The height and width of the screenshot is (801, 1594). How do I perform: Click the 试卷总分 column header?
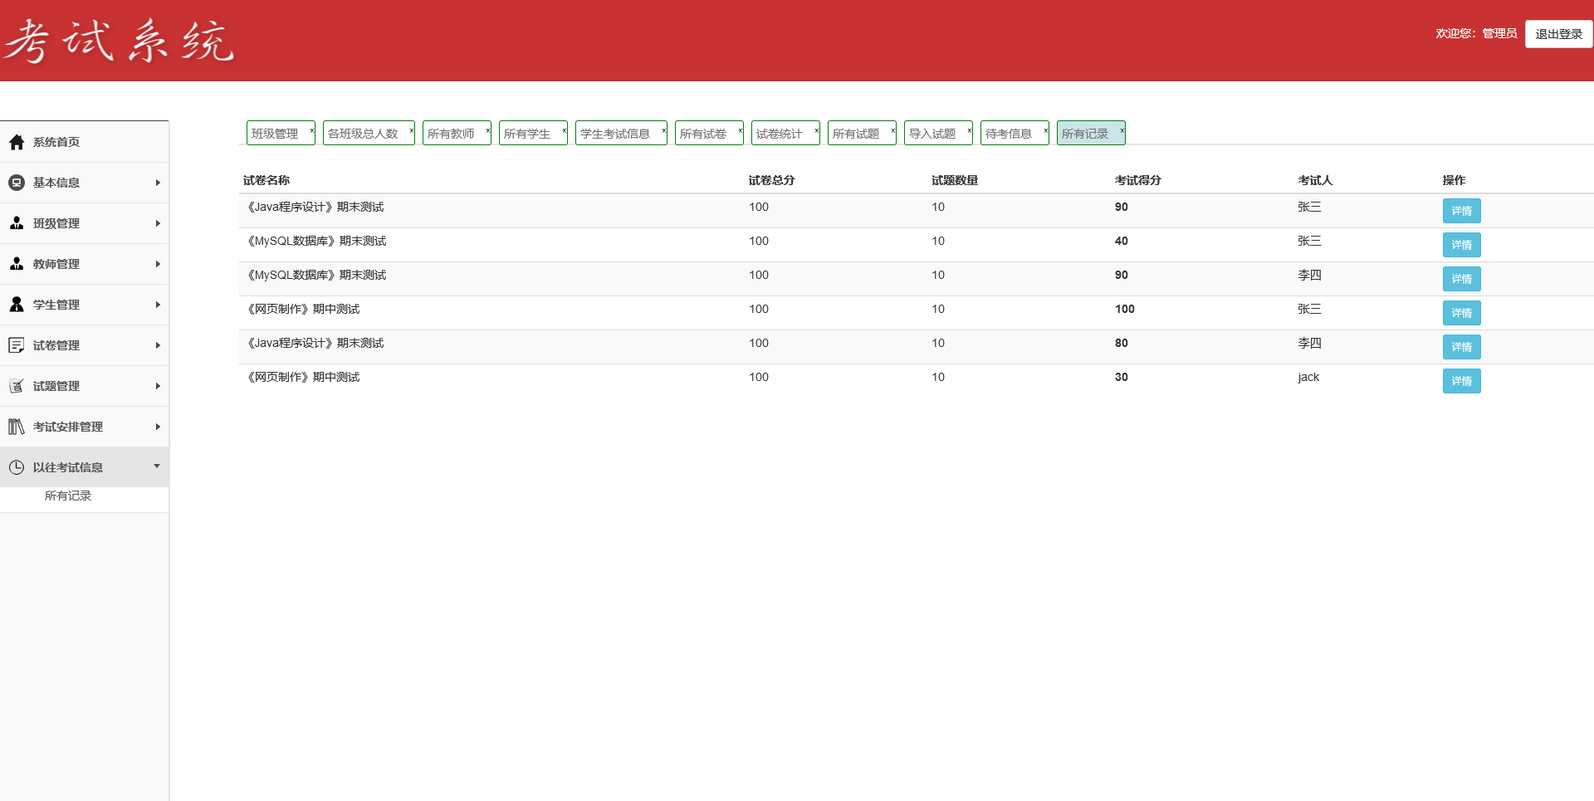(x=772, y=180)
